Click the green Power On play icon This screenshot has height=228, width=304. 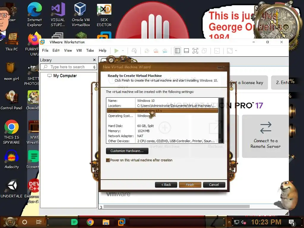pos(116,51)
